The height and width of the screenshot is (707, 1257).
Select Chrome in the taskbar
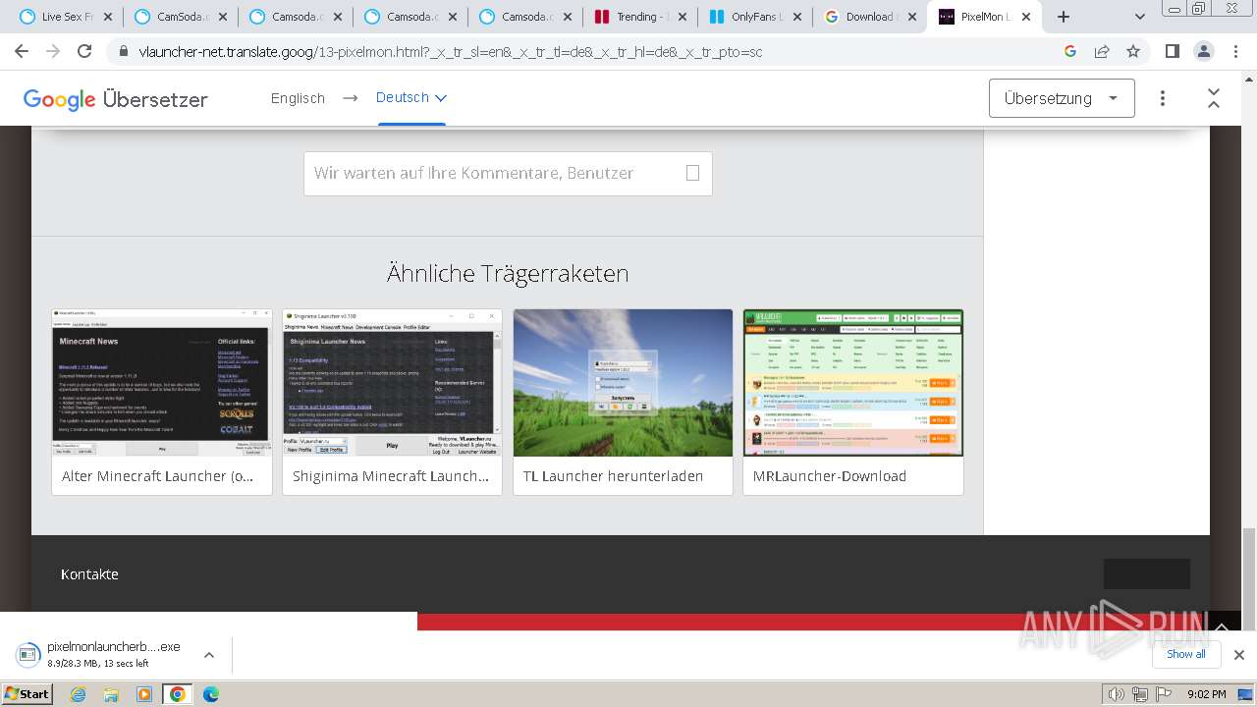(x=178, y=694)
